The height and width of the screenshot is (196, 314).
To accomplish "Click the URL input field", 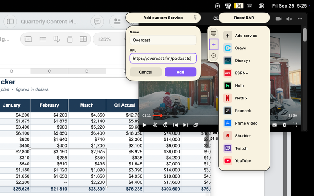I will 163,59.
